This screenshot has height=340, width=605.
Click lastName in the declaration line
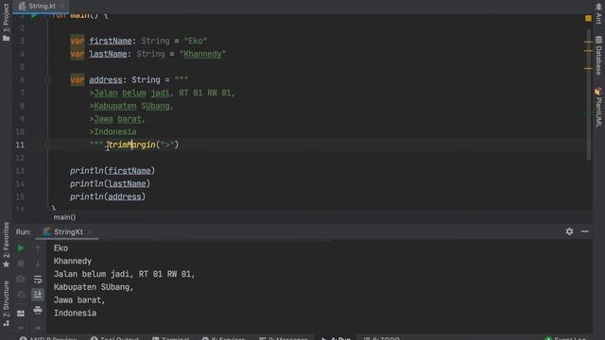(108, 54)
